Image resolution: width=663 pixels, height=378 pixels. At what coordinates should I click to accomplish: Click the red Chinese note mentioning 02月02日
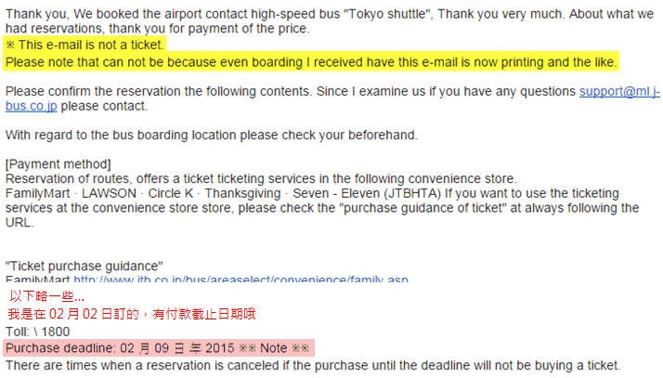click(x=132, y=314)
